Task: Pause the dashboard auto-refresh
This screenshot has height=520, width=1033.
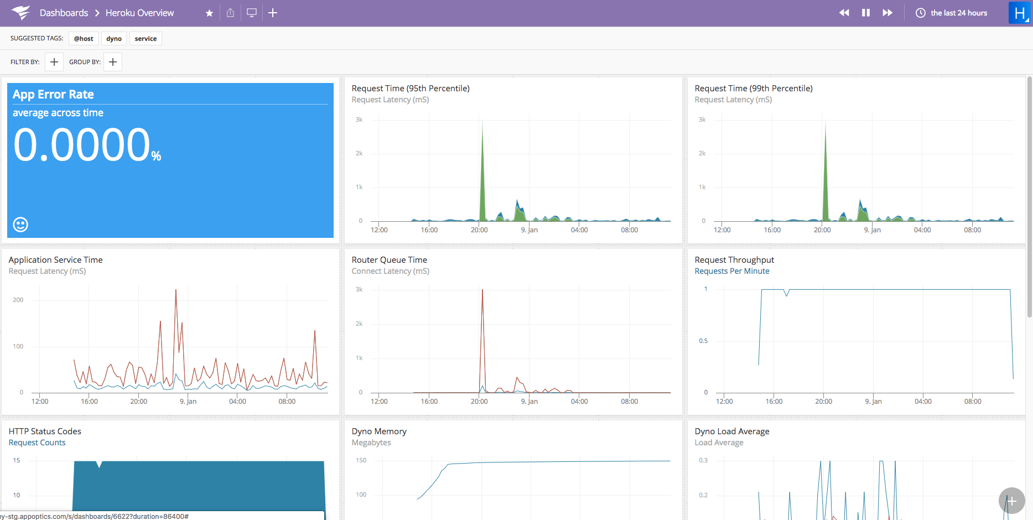Action: click(x=865, y=12)
